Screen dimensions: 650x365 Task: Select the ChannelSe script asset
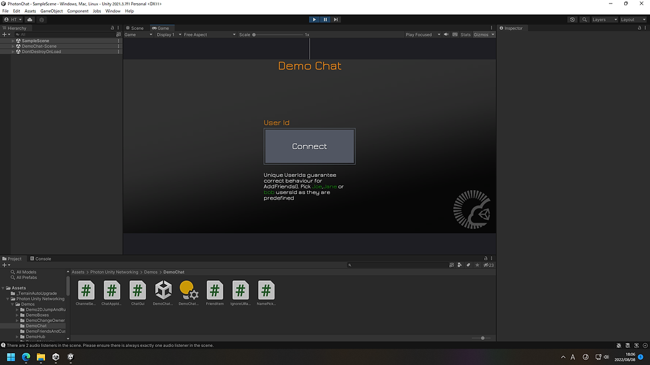click(86, 293)
